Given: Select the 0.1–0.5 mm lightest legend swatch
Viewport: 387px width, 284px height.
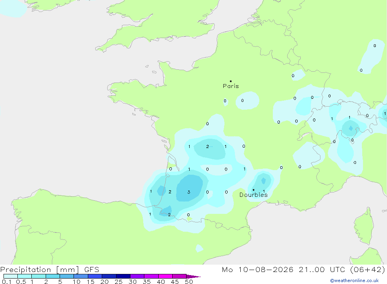Looking at the screenshot, I should pos(10,276).
